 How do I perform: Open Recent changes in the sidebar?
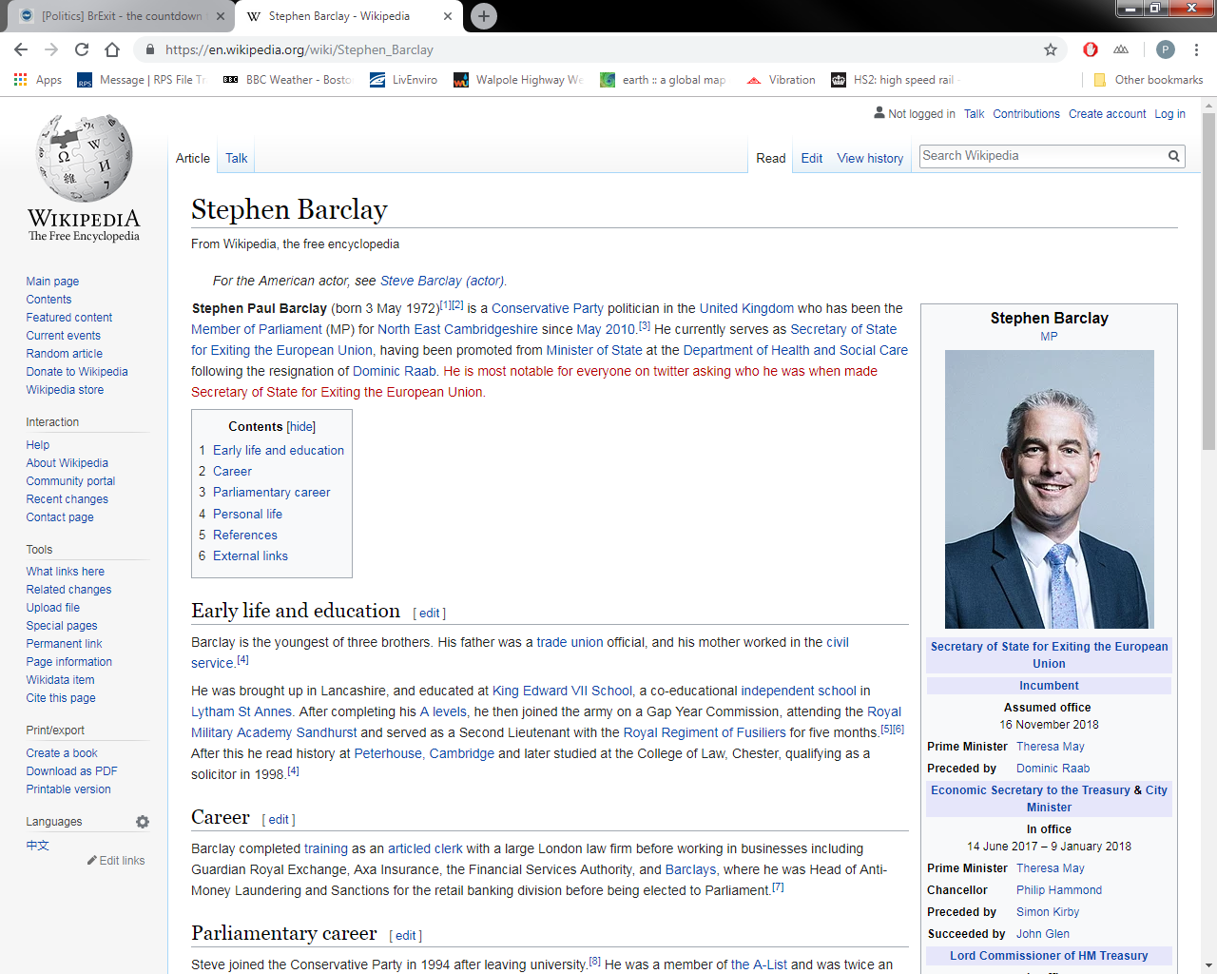pyautogui.click(x=67, y=499)
